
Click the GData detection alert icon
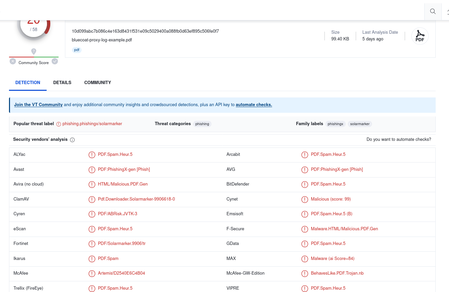pyautogui.click(x=304, y=244)
